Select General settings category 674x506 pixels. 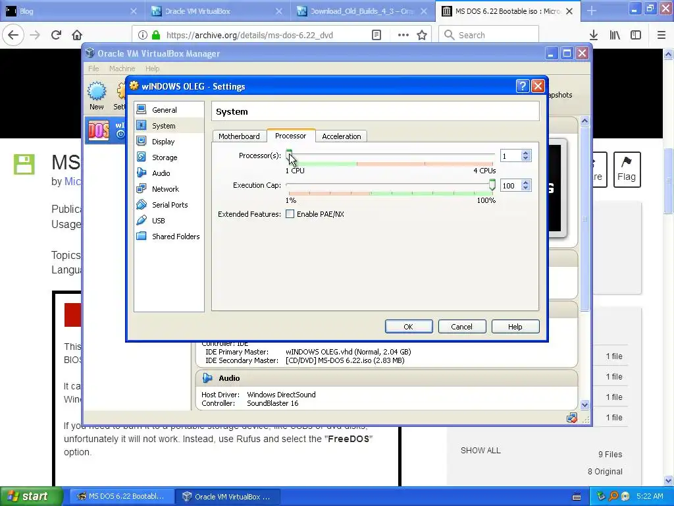point(169,110)
